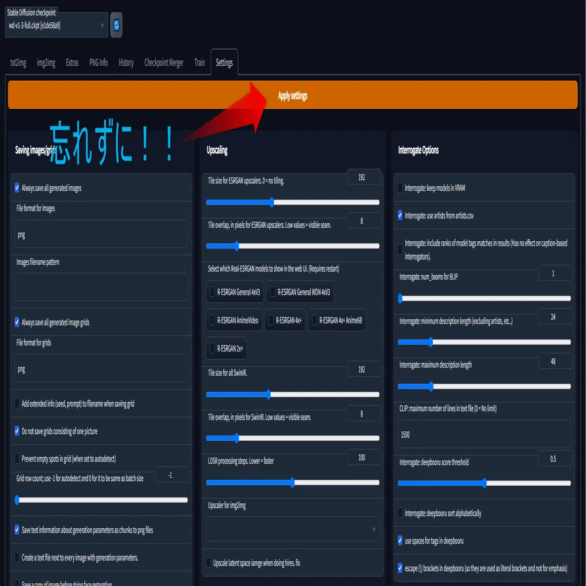Click the ESRGAN tile overlap number box
This screenshot has height=586, width=586.
tap(364, 221)
